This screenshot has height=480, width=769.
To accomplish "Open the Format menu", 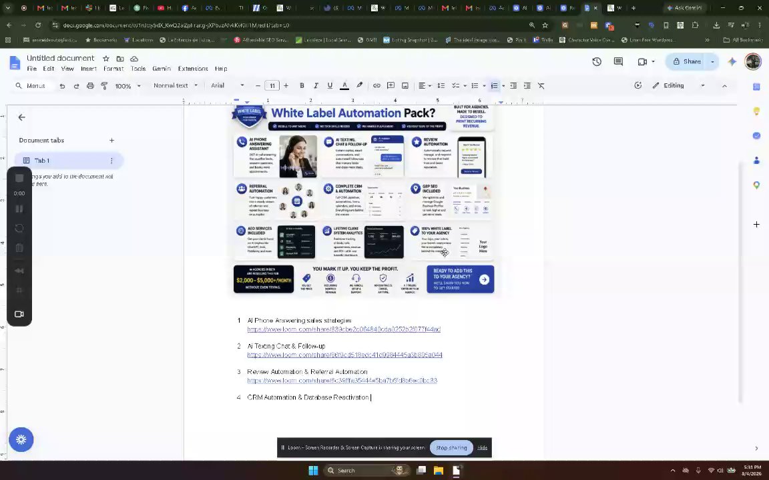I will click(x=113, y=69).
